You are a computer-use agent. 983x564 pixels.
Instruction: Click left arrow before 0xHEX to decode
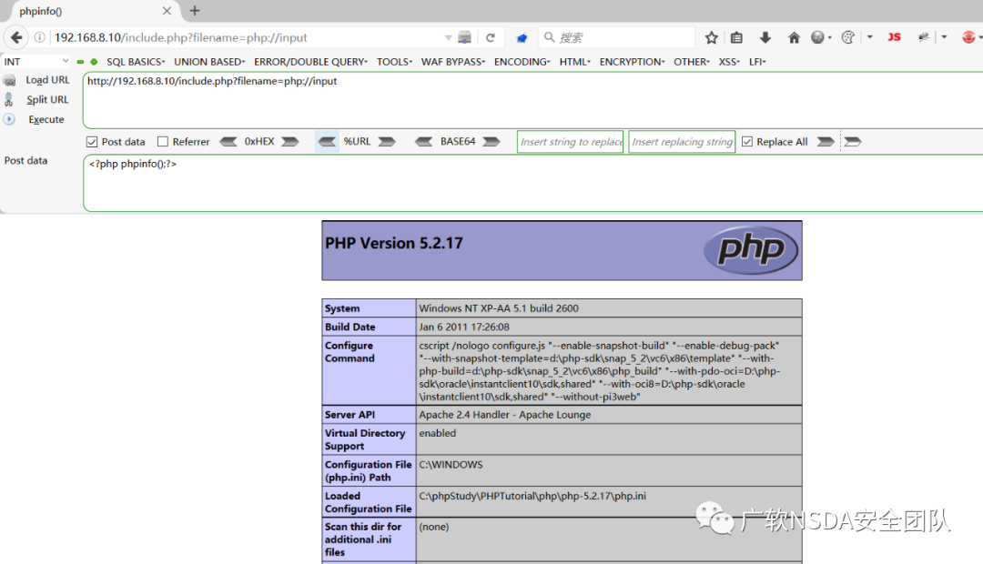coord(228,142)
